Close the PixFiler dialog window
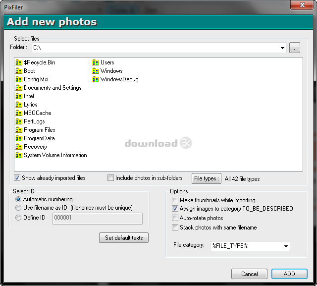Screen dimensions: 317x286 pyautogui.click(x=302, y=5)
